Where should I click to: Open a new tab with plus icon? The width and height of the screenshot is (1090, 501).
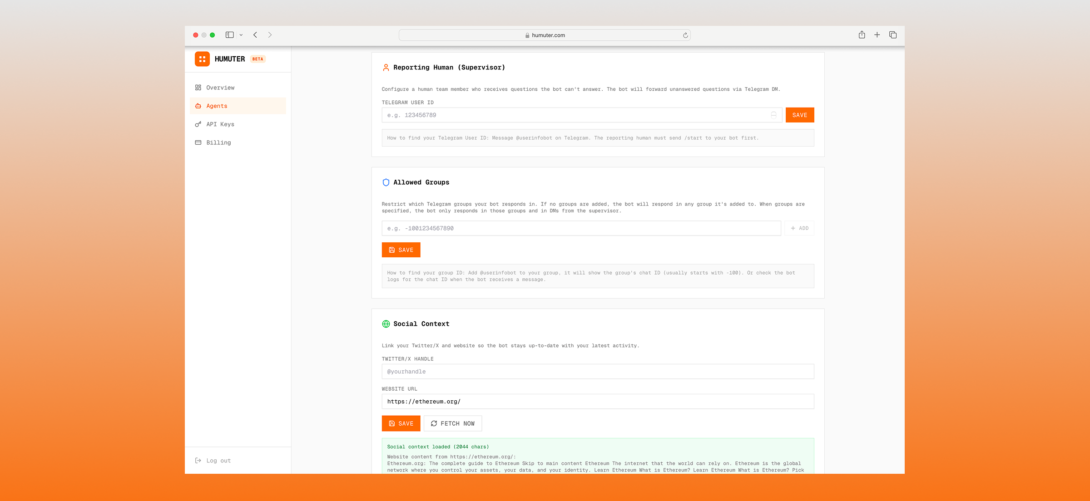[x=877, y=35]
